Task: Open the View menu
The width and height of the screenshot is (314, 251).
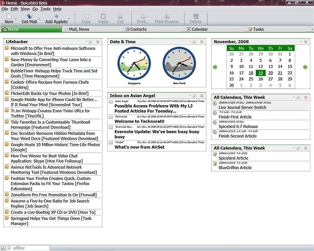Action: point(25,9)
